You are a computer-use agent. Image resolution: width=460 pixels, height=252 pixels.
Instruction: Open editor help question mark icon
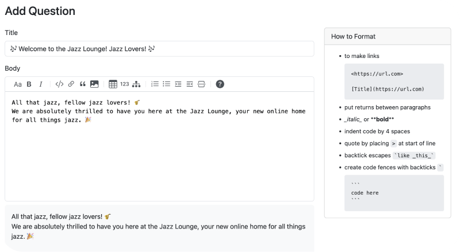(220, 84)
